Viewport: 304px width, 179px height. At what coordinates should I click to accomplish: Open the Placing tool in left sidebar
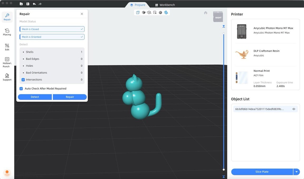[x=7, y=32]
